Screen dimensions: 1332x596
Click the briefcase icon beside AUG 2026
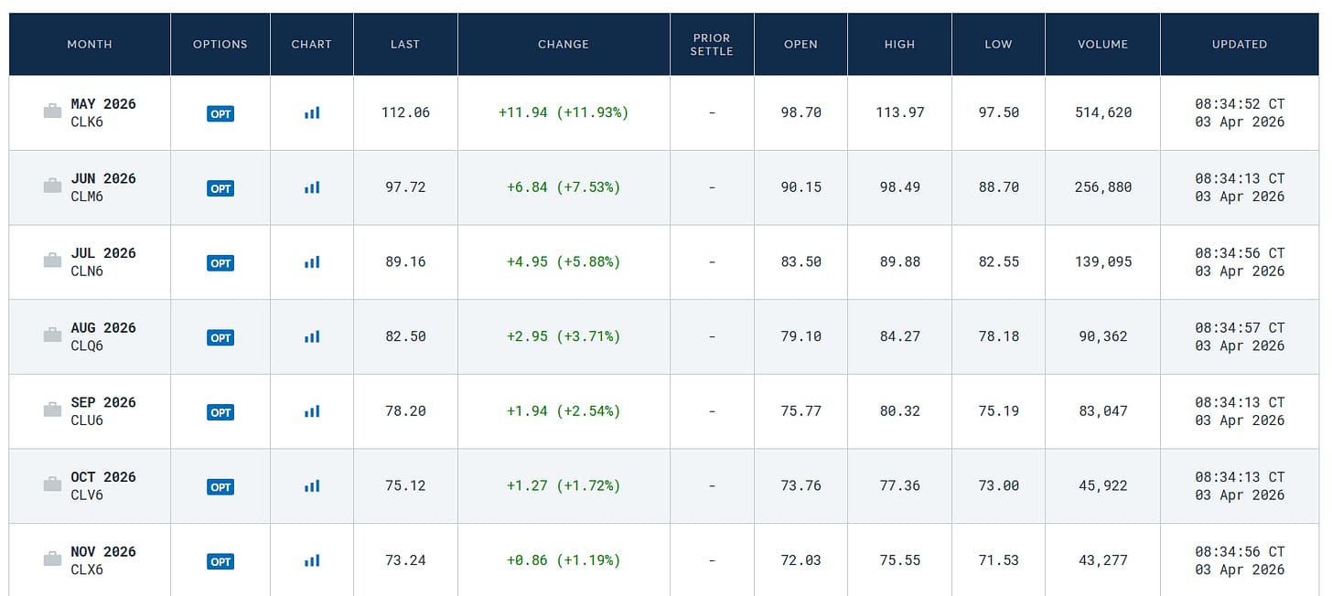pos(53,335)
